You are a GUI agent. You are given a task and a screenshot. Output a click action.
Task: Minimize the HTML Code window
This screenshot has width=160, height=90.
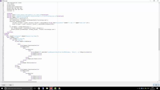point(150,1)
